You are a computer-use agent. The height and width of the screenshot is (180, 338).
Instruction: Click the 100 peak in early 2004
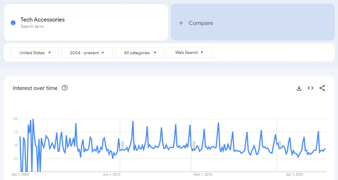coord(33,119)
